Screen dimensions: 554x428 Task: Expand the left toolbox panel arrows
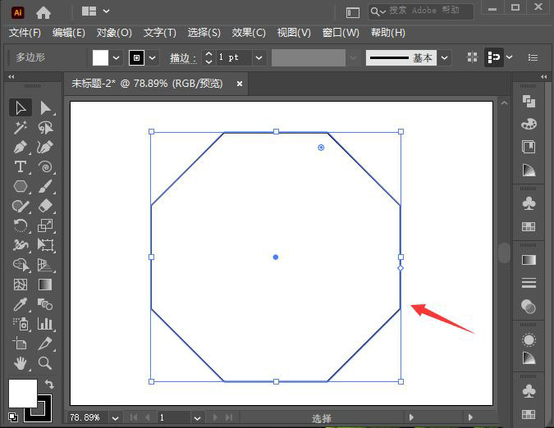pos(11,76)
